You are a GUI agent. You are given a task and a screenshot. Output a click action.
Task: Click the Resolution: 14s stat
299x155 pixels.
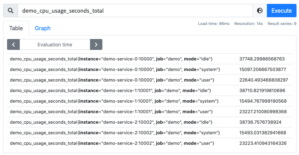(249, 24)
